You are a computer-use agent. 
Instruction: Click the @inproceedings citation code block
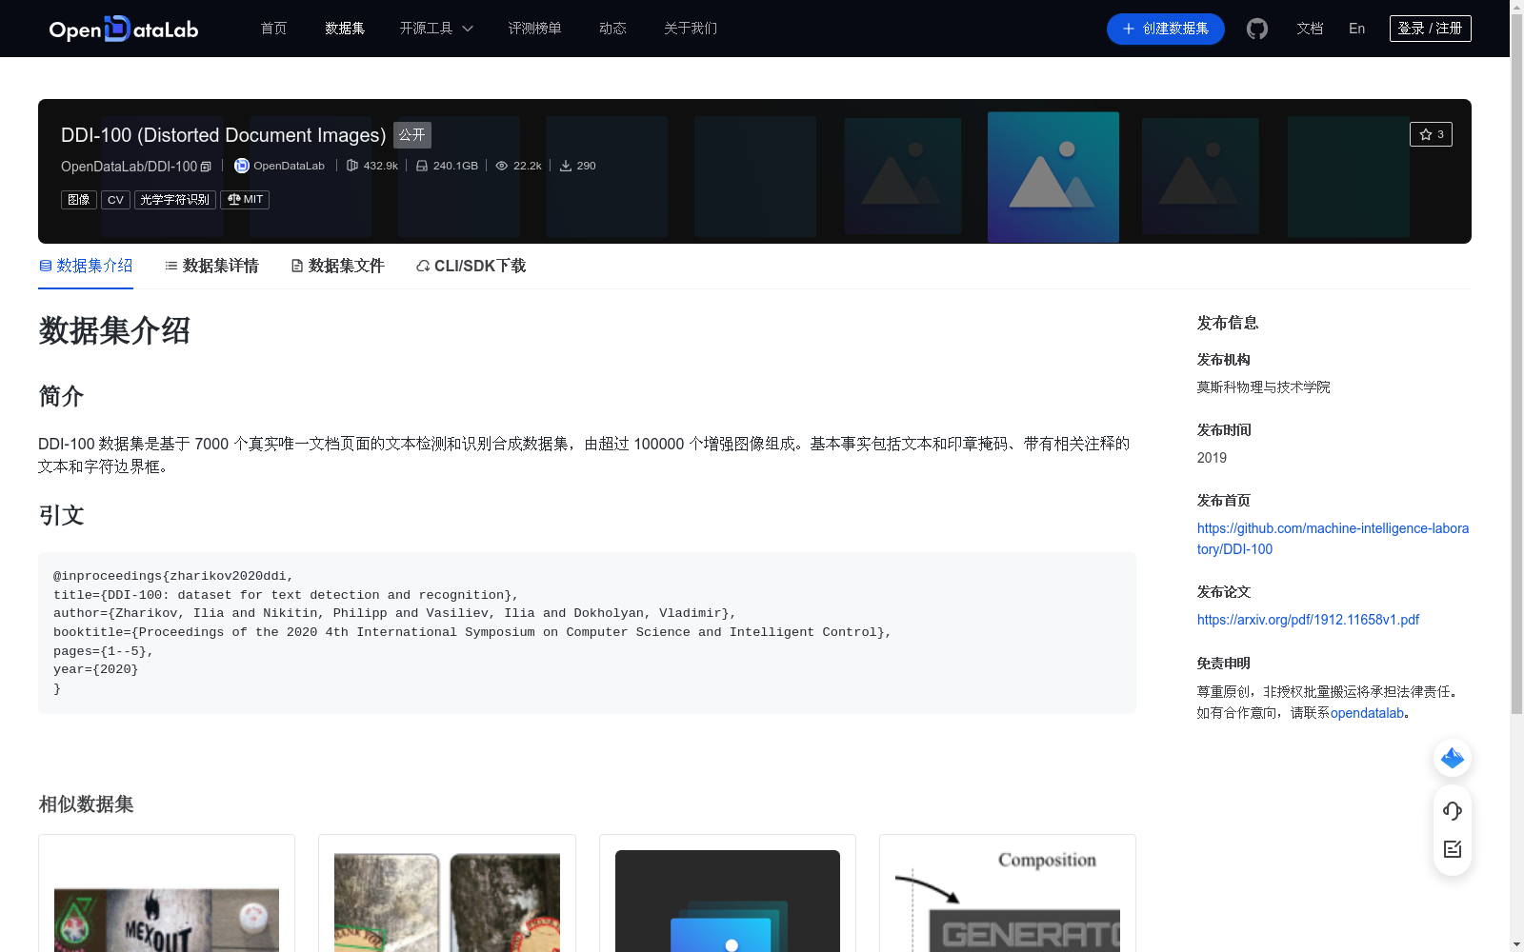point(587,633)
